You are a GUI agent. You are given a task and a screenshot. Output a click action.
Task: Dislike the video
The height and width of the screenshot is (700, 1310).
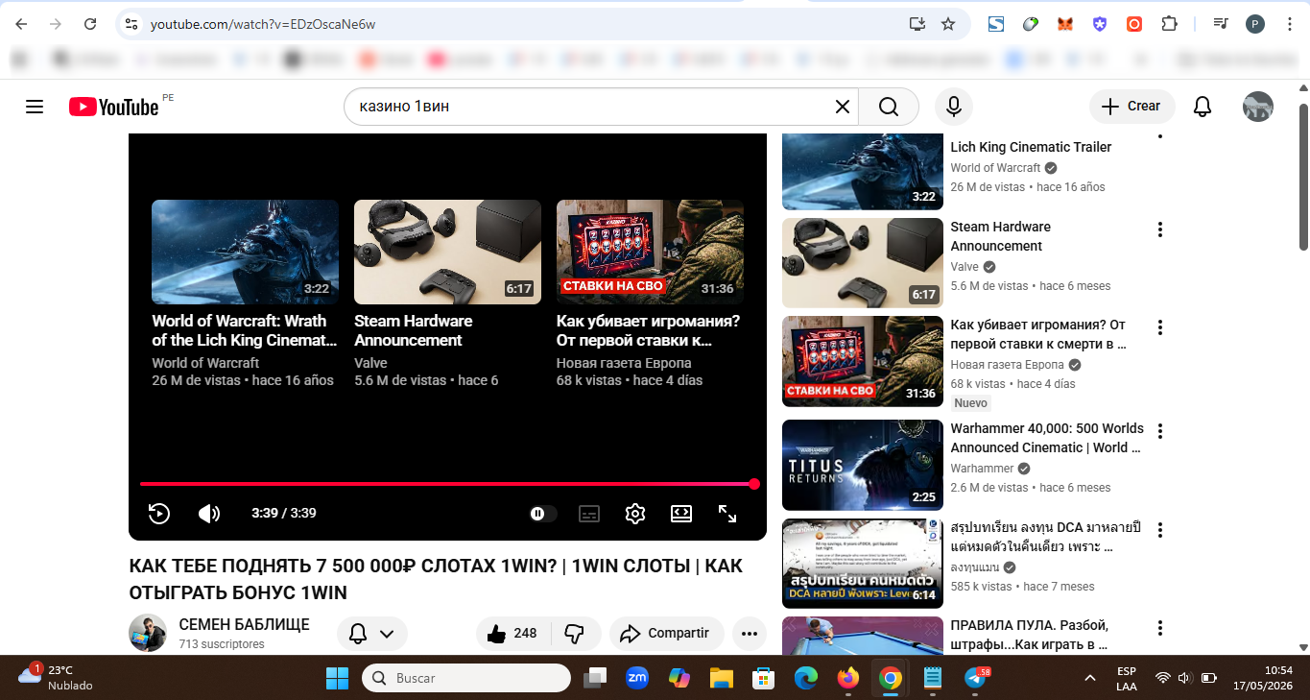[x=575, y=634]
